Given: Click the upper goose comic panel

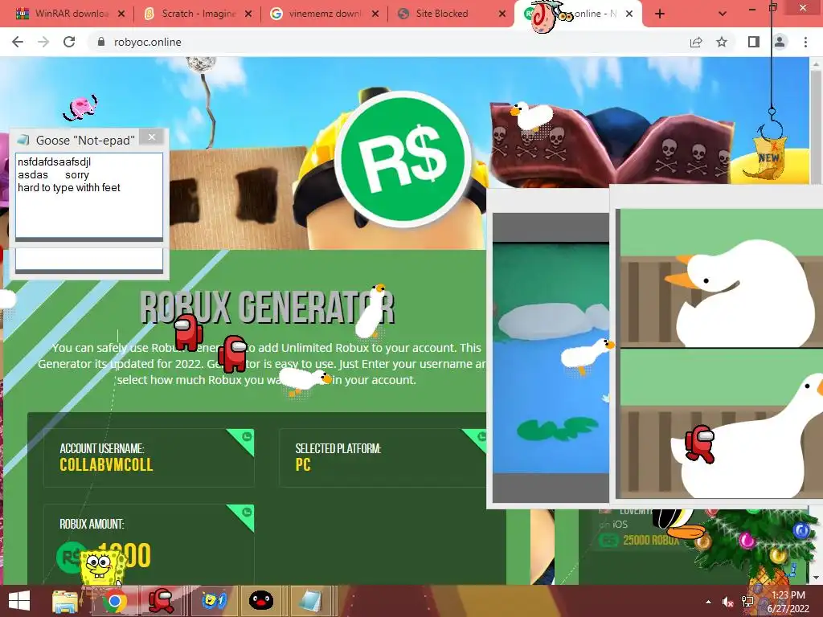Looking at the screenshot, I should (721, 278).
